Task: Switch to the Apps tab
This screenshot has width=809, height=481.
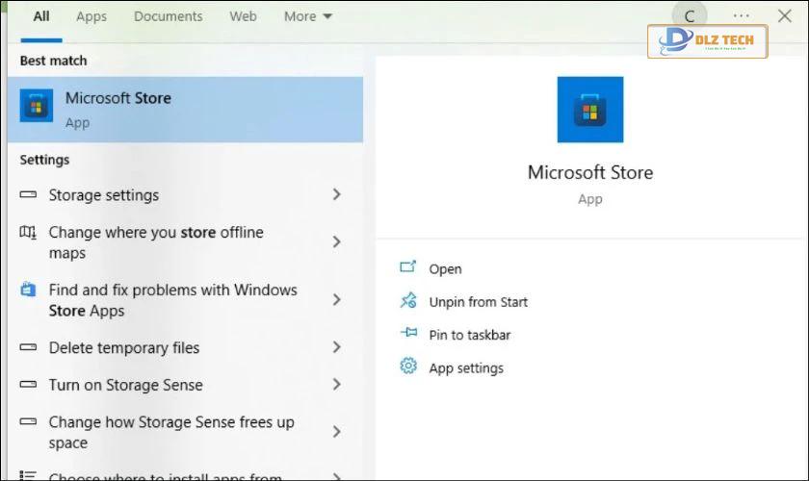Action: pos(91,16)
